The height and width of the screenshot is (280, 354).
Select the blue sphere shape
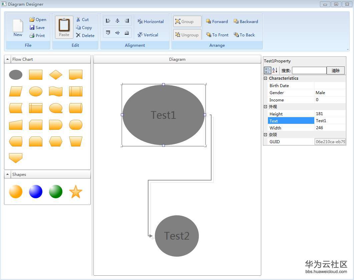point(36,192)
